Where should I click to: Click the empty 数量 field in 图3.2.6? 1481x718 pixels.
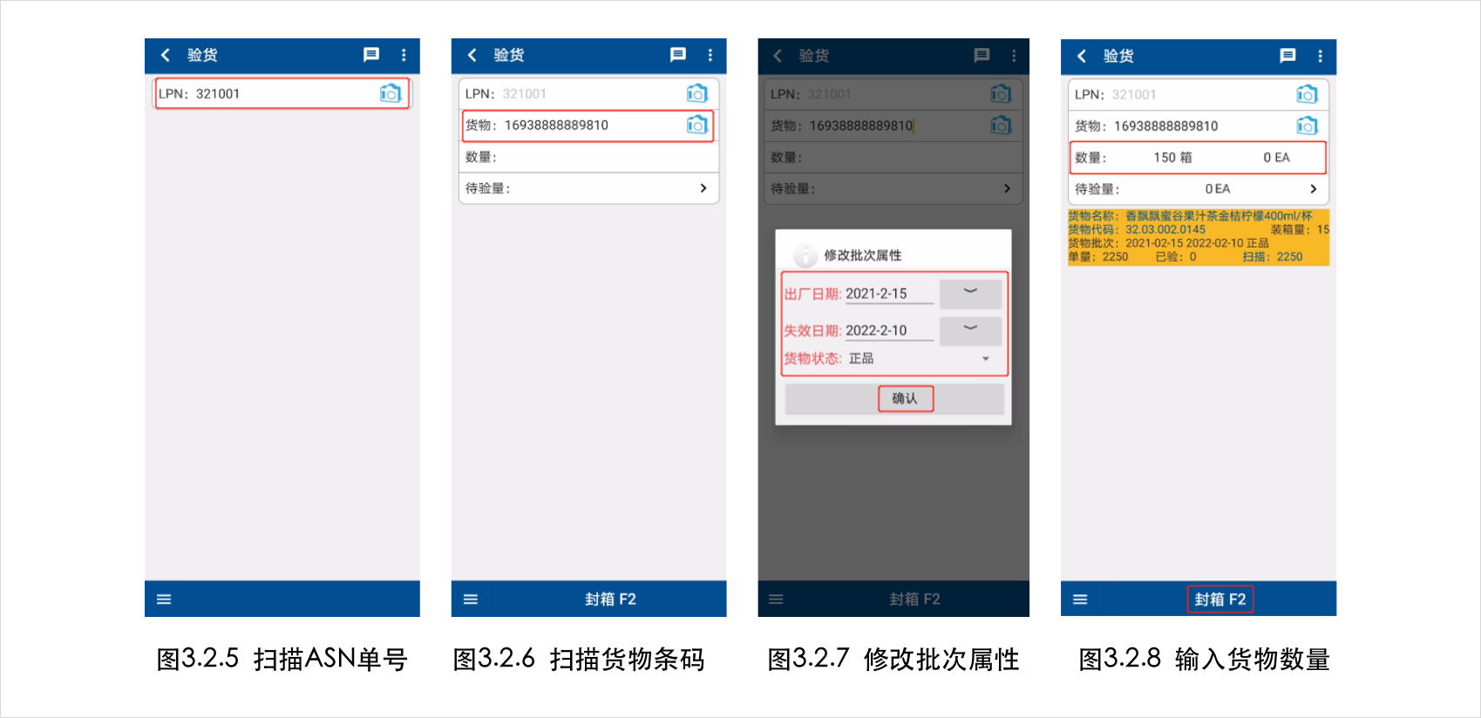pos(588,157)
